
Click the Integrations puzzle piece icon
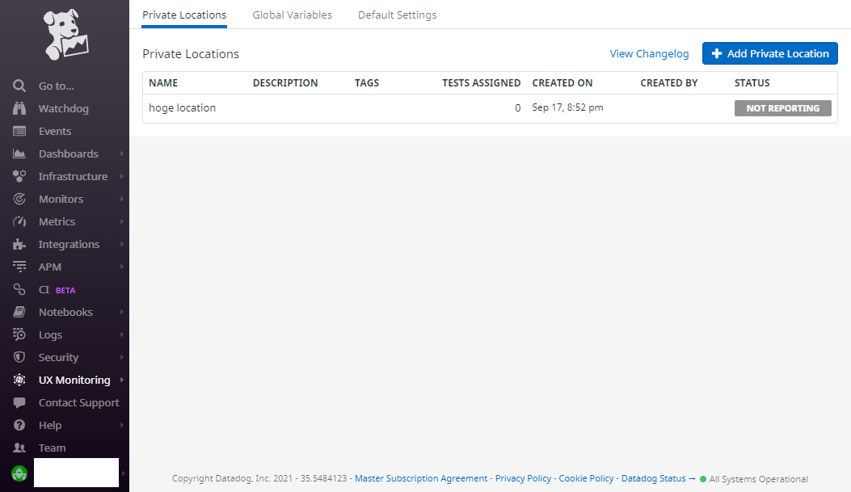19,244
